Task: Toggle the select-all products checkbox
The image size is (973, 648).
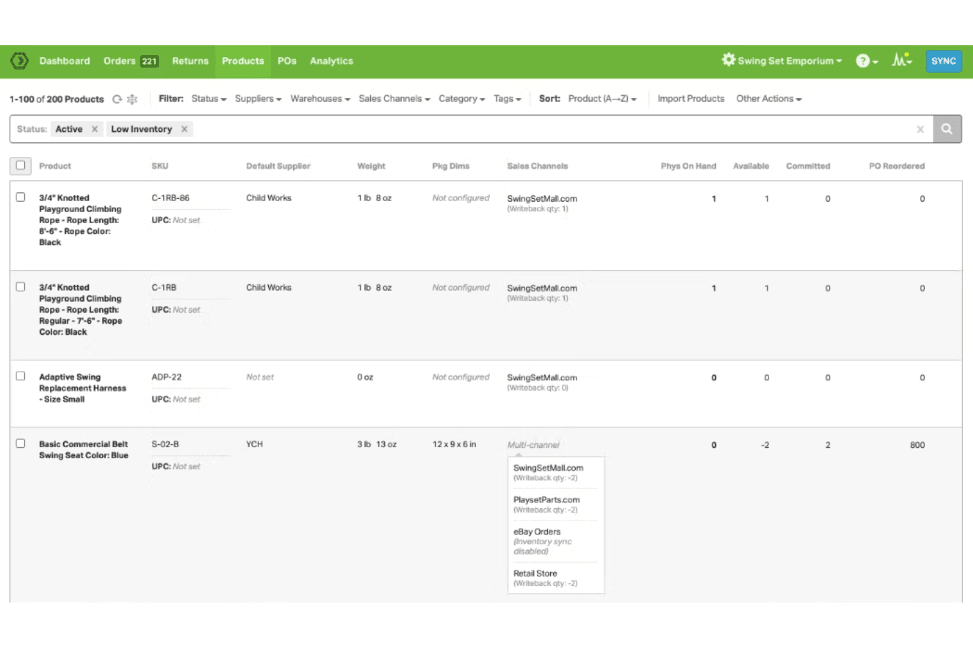Action: [20, 165]
